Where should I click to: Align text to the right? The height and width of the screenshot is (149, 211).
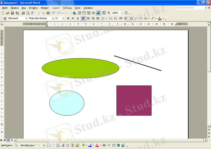tap(93, 18)
